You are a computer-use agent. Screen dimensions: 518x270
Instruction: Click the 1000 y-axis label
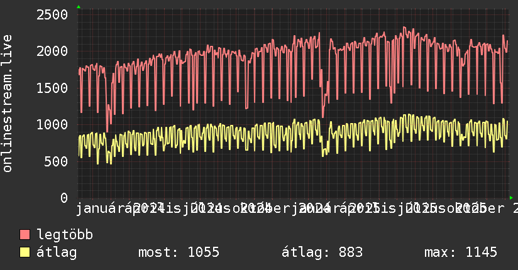pos(52,125)
